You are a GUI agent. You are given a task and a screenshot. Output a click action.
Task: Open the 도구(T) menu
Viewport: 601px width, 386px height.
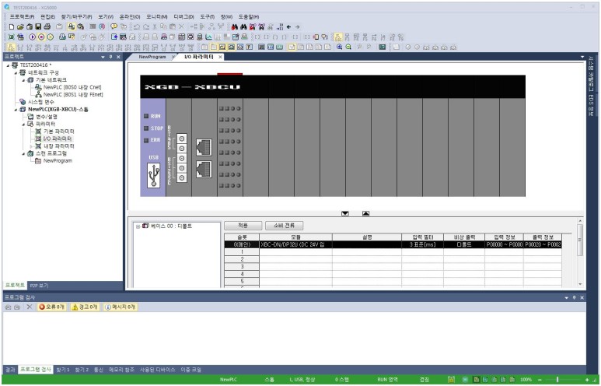pos(207,17)
